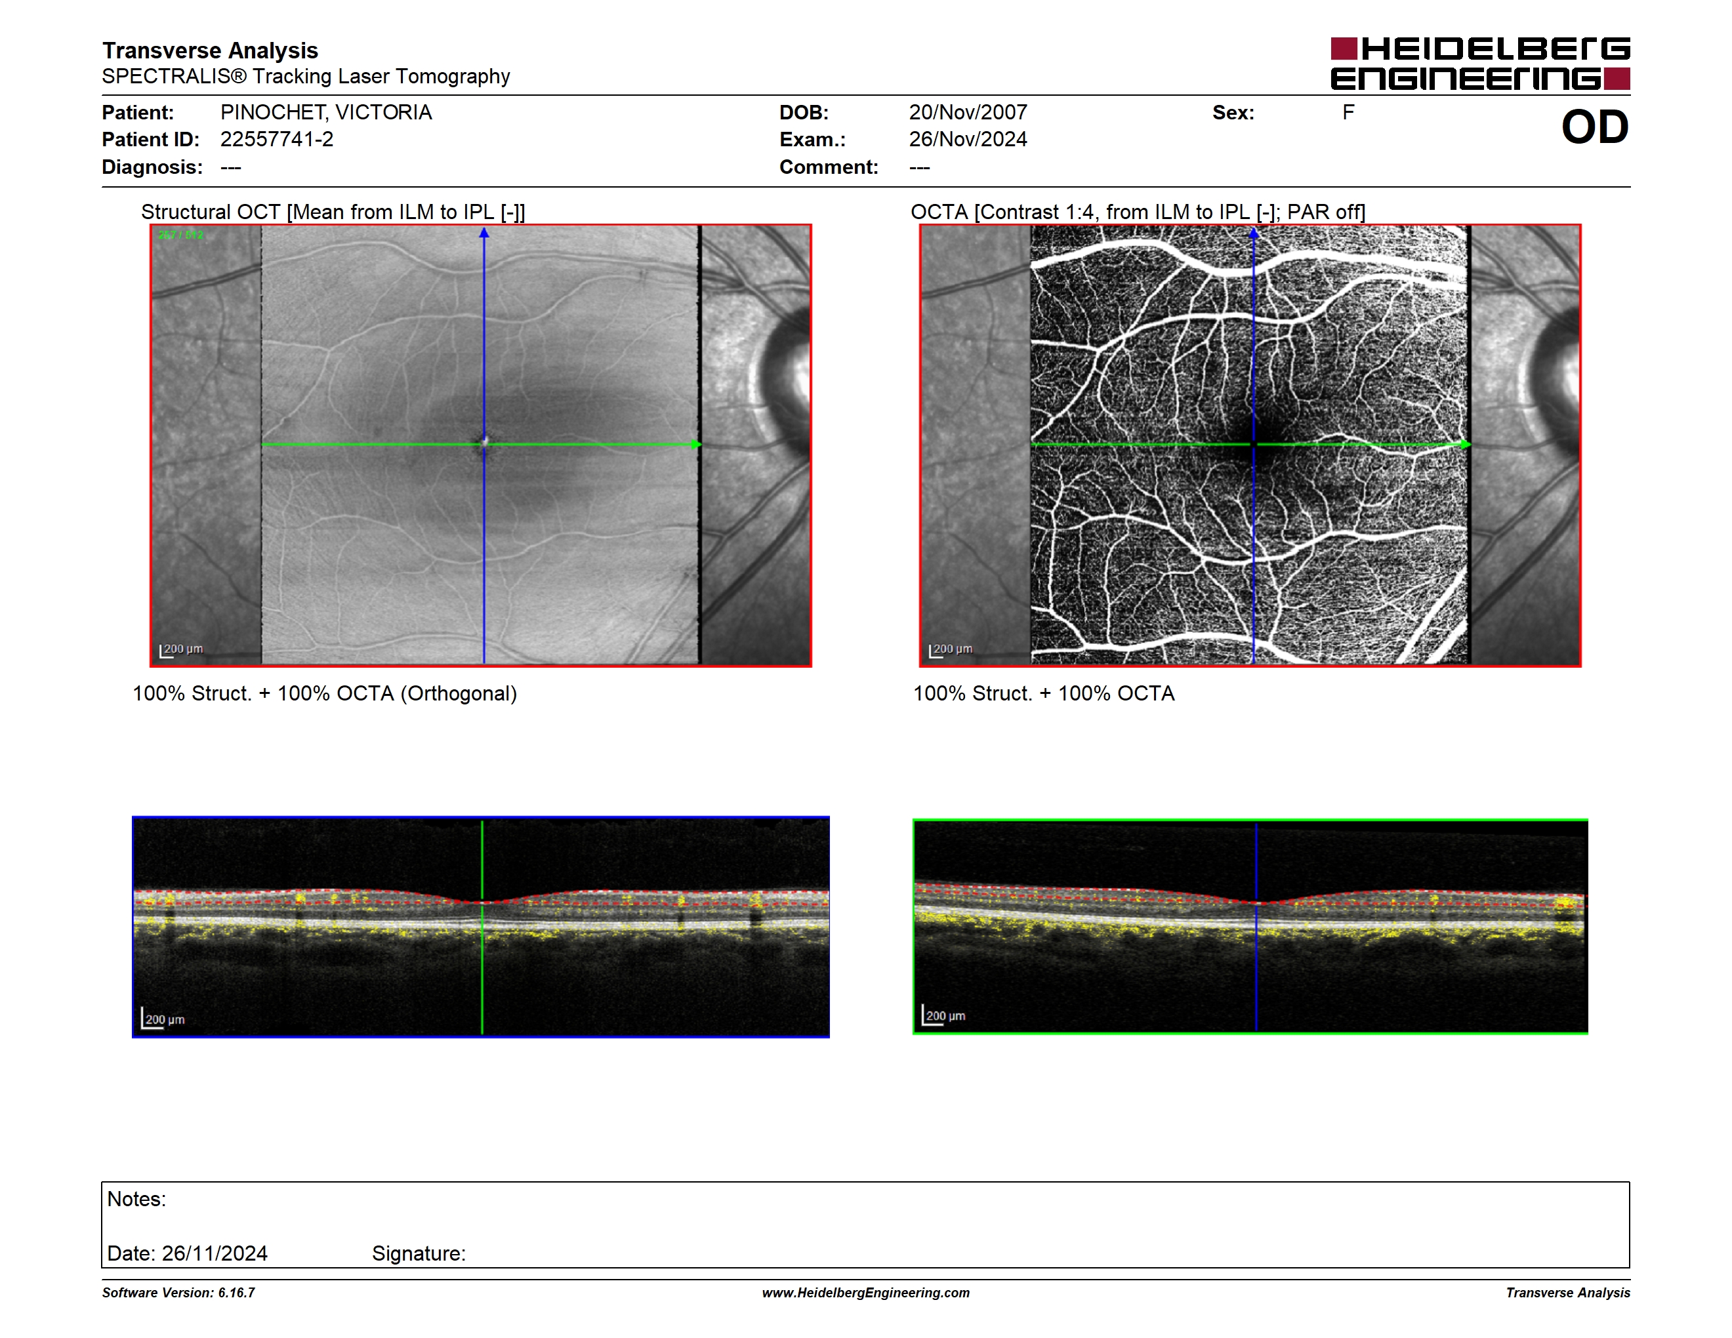Select the blue-framed orthogonal B-scan image

pos(481,927)
